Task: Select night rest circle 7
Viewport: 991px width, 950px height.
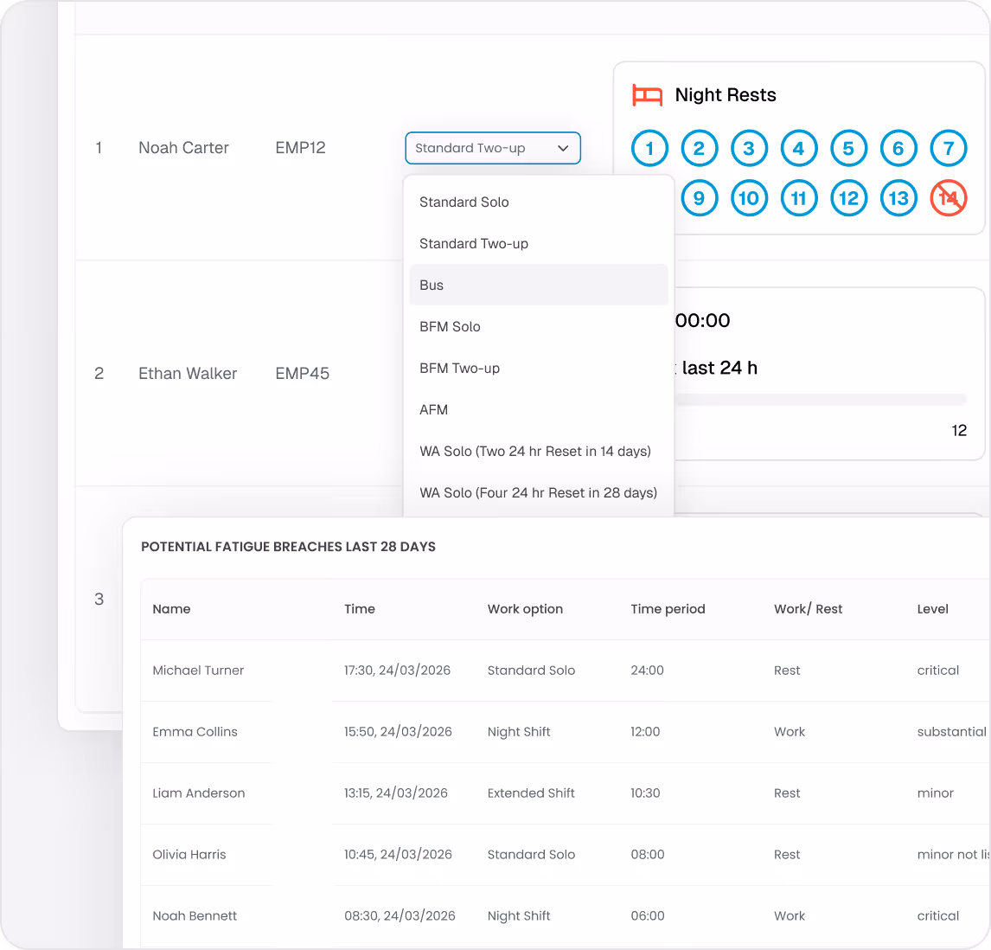Action: [x=949, y=149]
